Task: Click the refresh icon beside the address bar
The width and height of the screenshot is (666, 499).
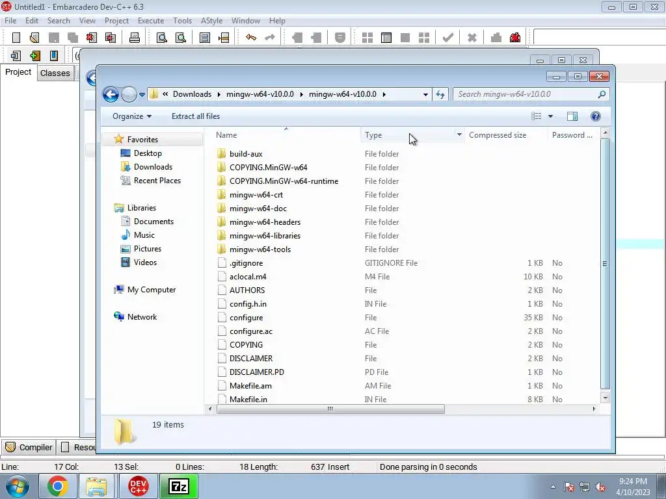Action: (x=440, y=94)
